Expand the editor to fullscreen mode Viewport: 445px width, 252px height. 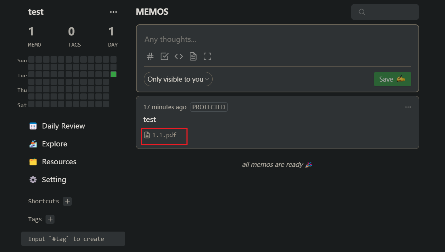point(207,56)
